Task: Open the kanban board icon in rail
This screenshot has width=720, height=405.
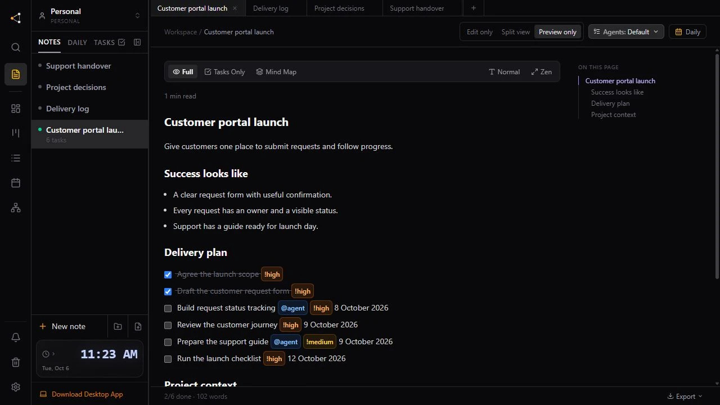Action: [x=16, y=133]
